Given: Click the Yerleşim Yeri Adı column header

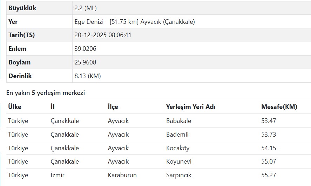Looking at the screenshot, I should (191, 107).
